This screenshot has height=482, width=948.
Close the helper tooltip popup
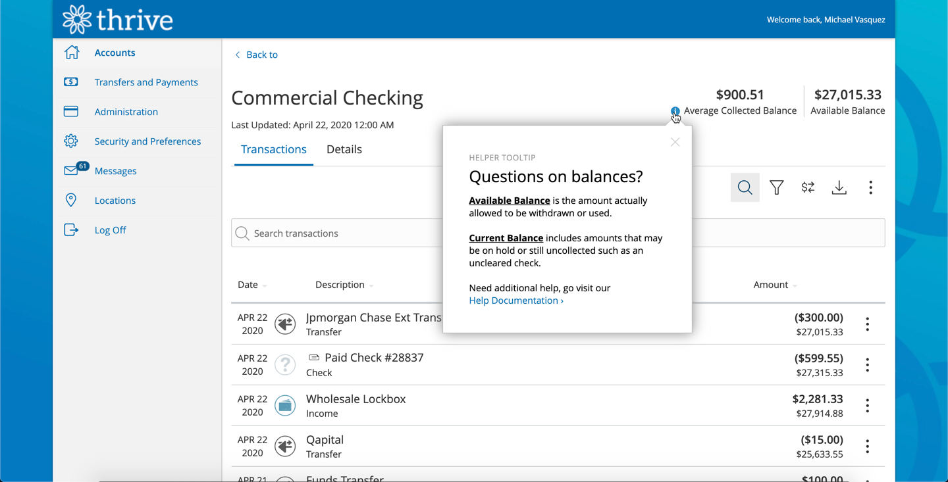[x=675, y=142]
